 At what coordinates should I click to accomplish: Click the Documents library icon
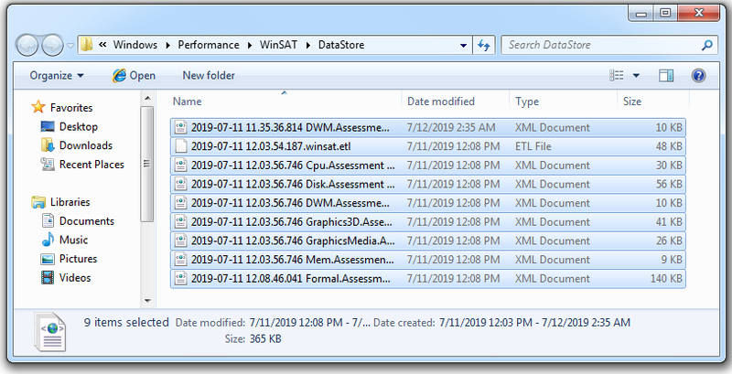48,221
